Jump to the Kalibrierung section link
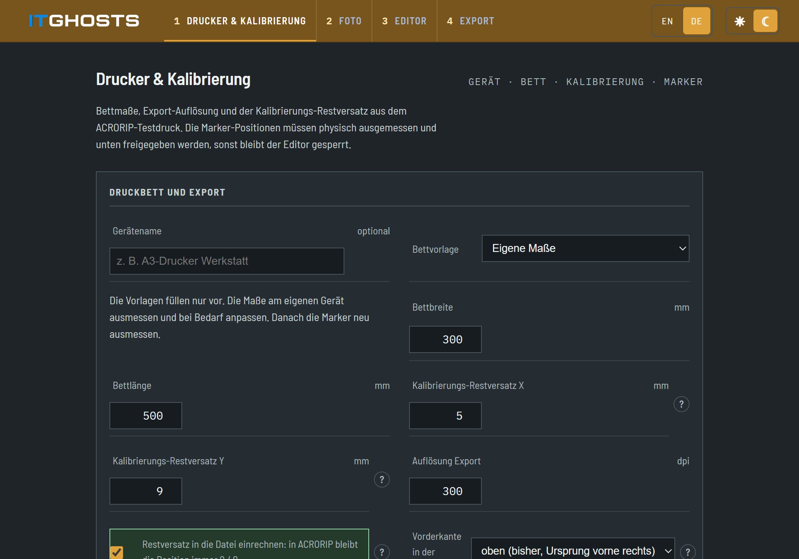799x559 pixels. [605, 82]
